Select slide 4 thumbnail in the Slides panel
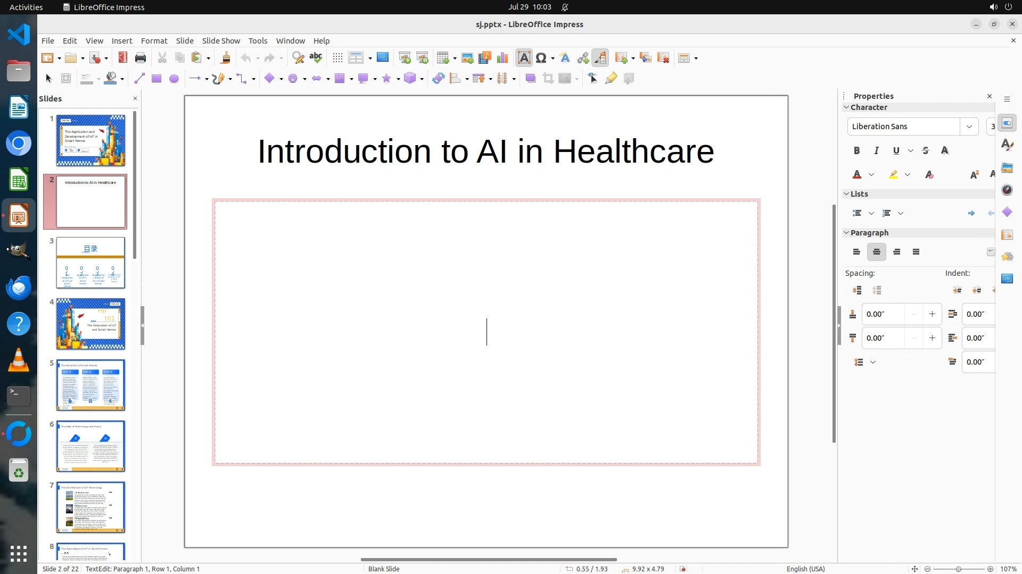 coord(90,324)
